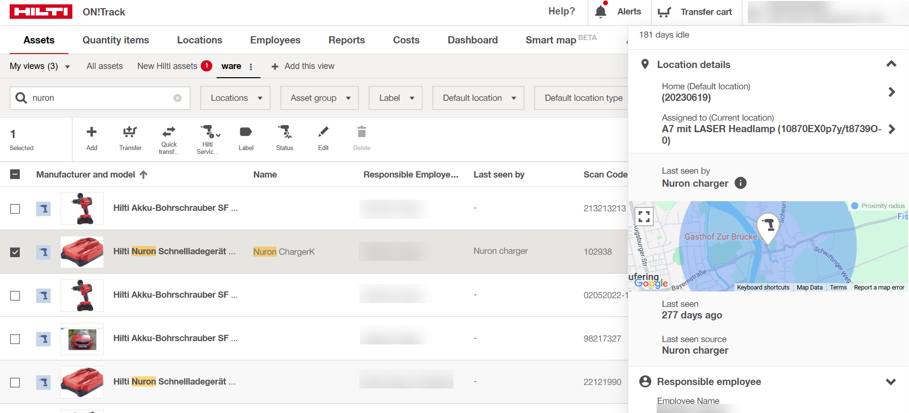The width and height of the screenshot is (909, 413).
Task: Uncheck the Nuron ChargerK row checkbox
Action: click(15, 252)
